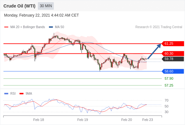Click the 57.25 support level label
Screen dimensions: 185x125
click(169, 85)
